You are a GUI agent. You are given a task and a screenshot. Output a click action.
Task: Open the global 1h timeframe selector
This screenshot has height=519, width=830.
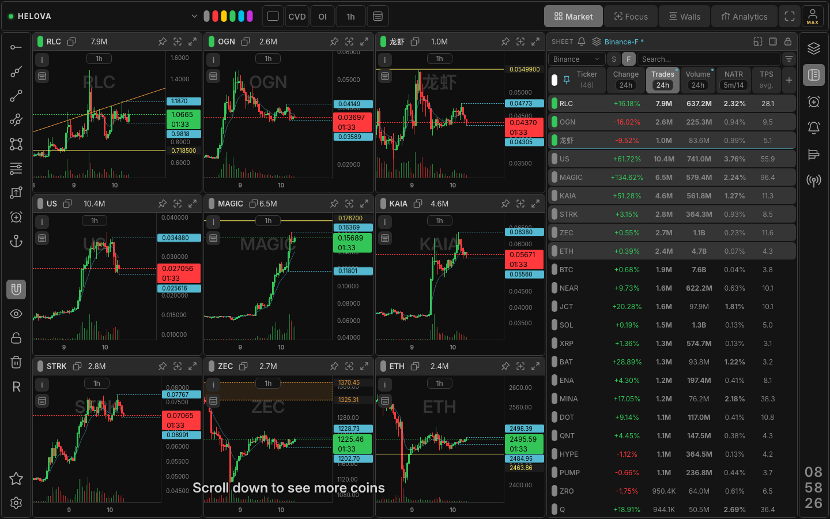coord(351,17)
